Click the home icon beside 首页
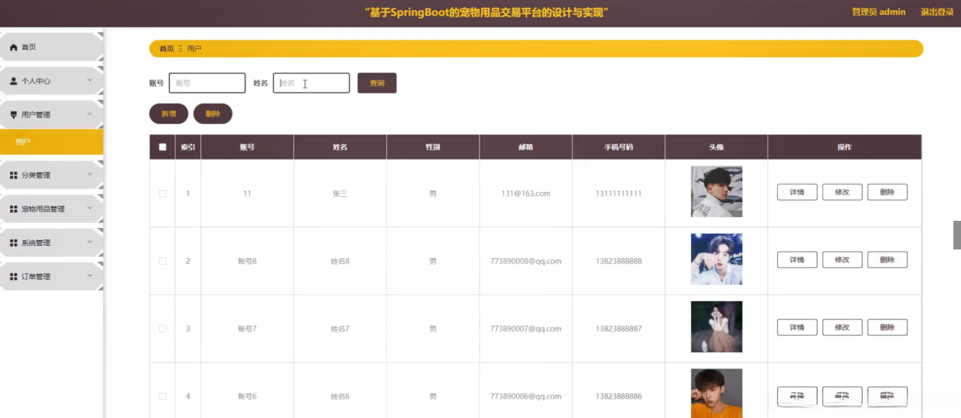Viewport: 961px width, 418px height. coord(13,47)
